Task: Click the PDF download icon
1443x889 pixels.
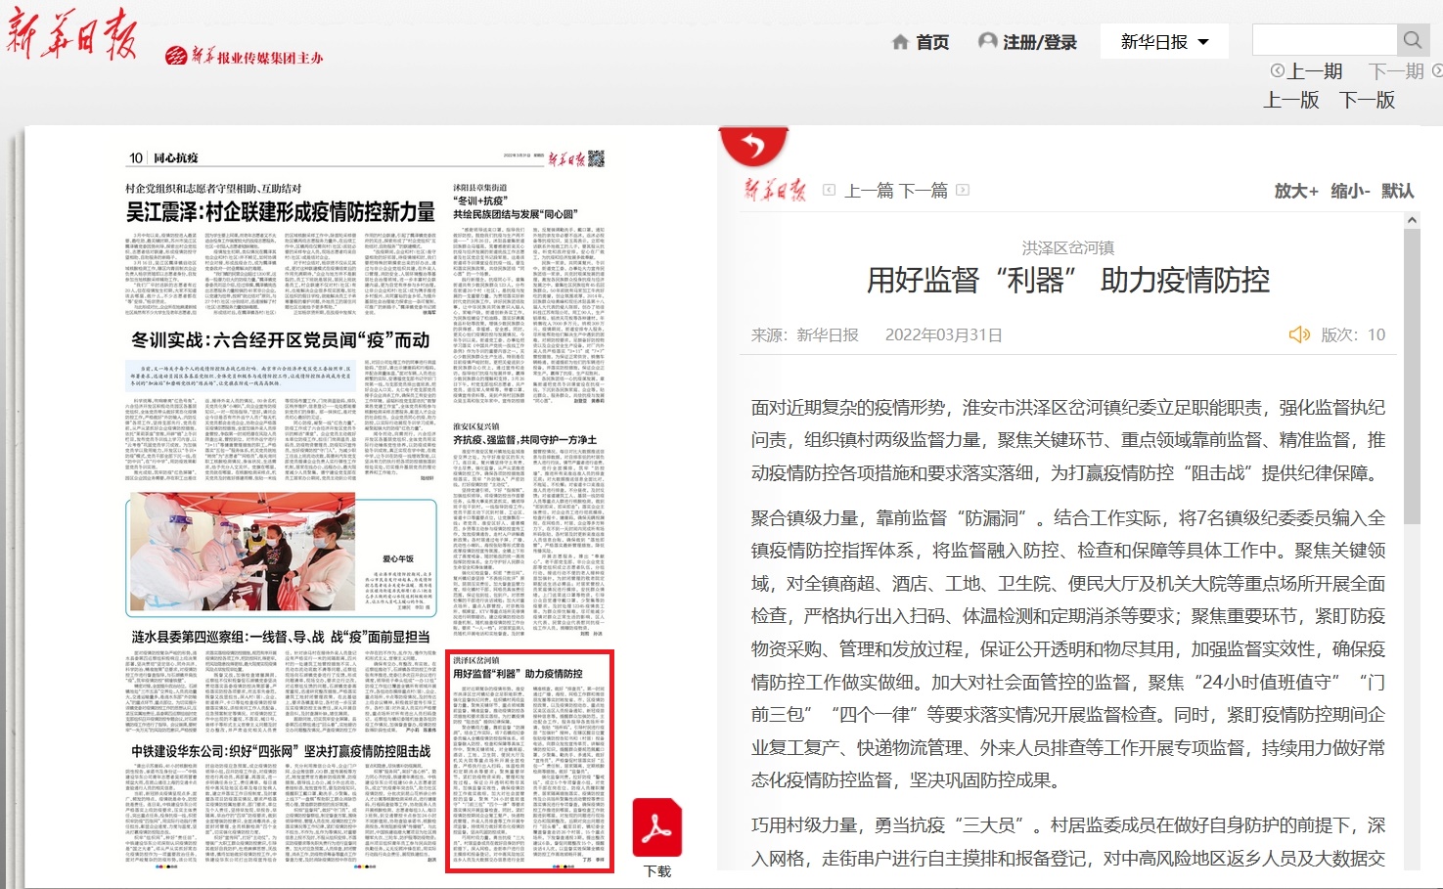Action: pyautogui.click(x=656, y=827)
